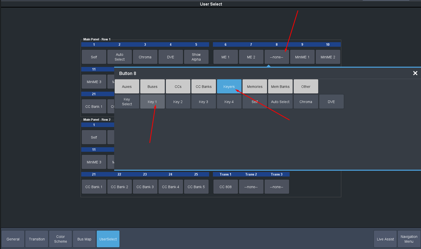Click the CC 808 Trans 1 button
Image resolution: width=421 pixels, height=249 pixels.
point(225,187)
